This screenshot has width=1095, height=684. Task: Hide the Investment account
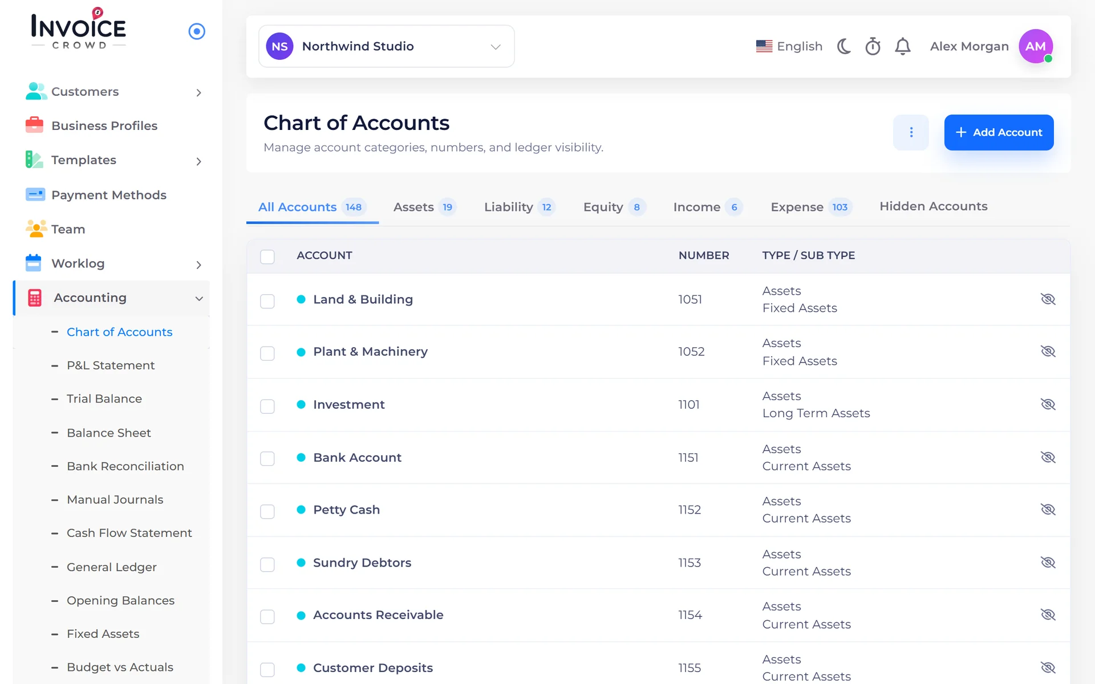[x=1048, y=405]
